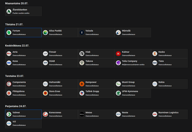This screenshot has height=132, width=192.
Task: Click the Konecranes red logo icon
Action: coord(45,114)
